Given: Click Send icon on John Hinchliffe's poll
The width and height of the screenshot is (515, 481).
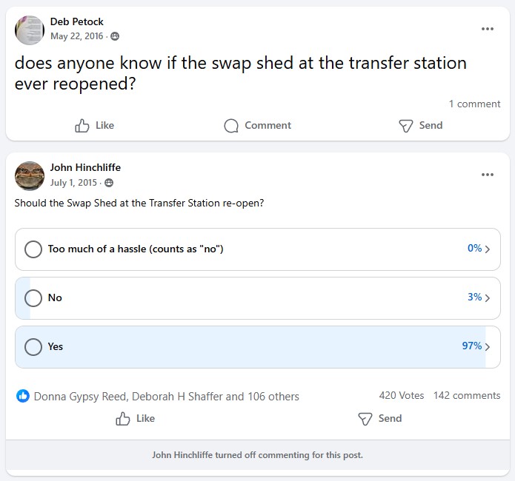Looking at the screenshot, I should pyautogui.click(x=365, y=419).
